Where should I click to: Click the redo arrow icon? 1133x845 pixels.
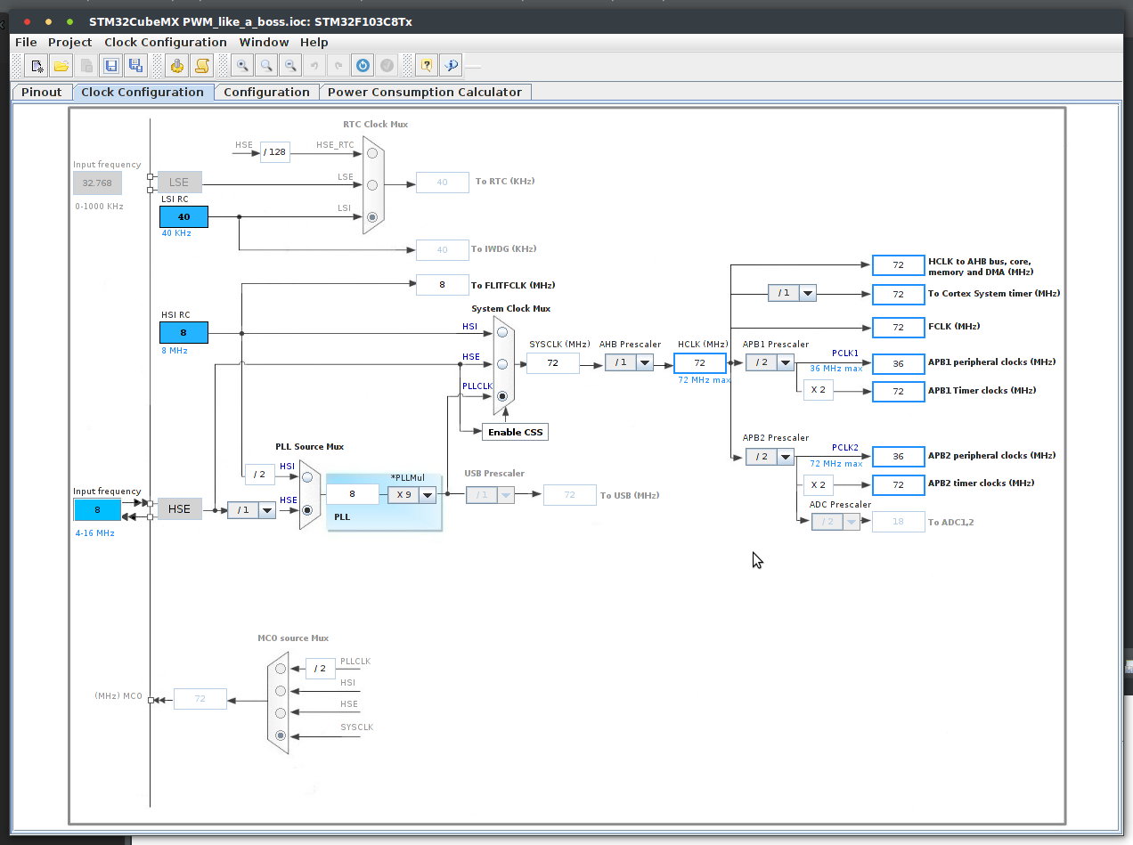[x=338, y=65]
